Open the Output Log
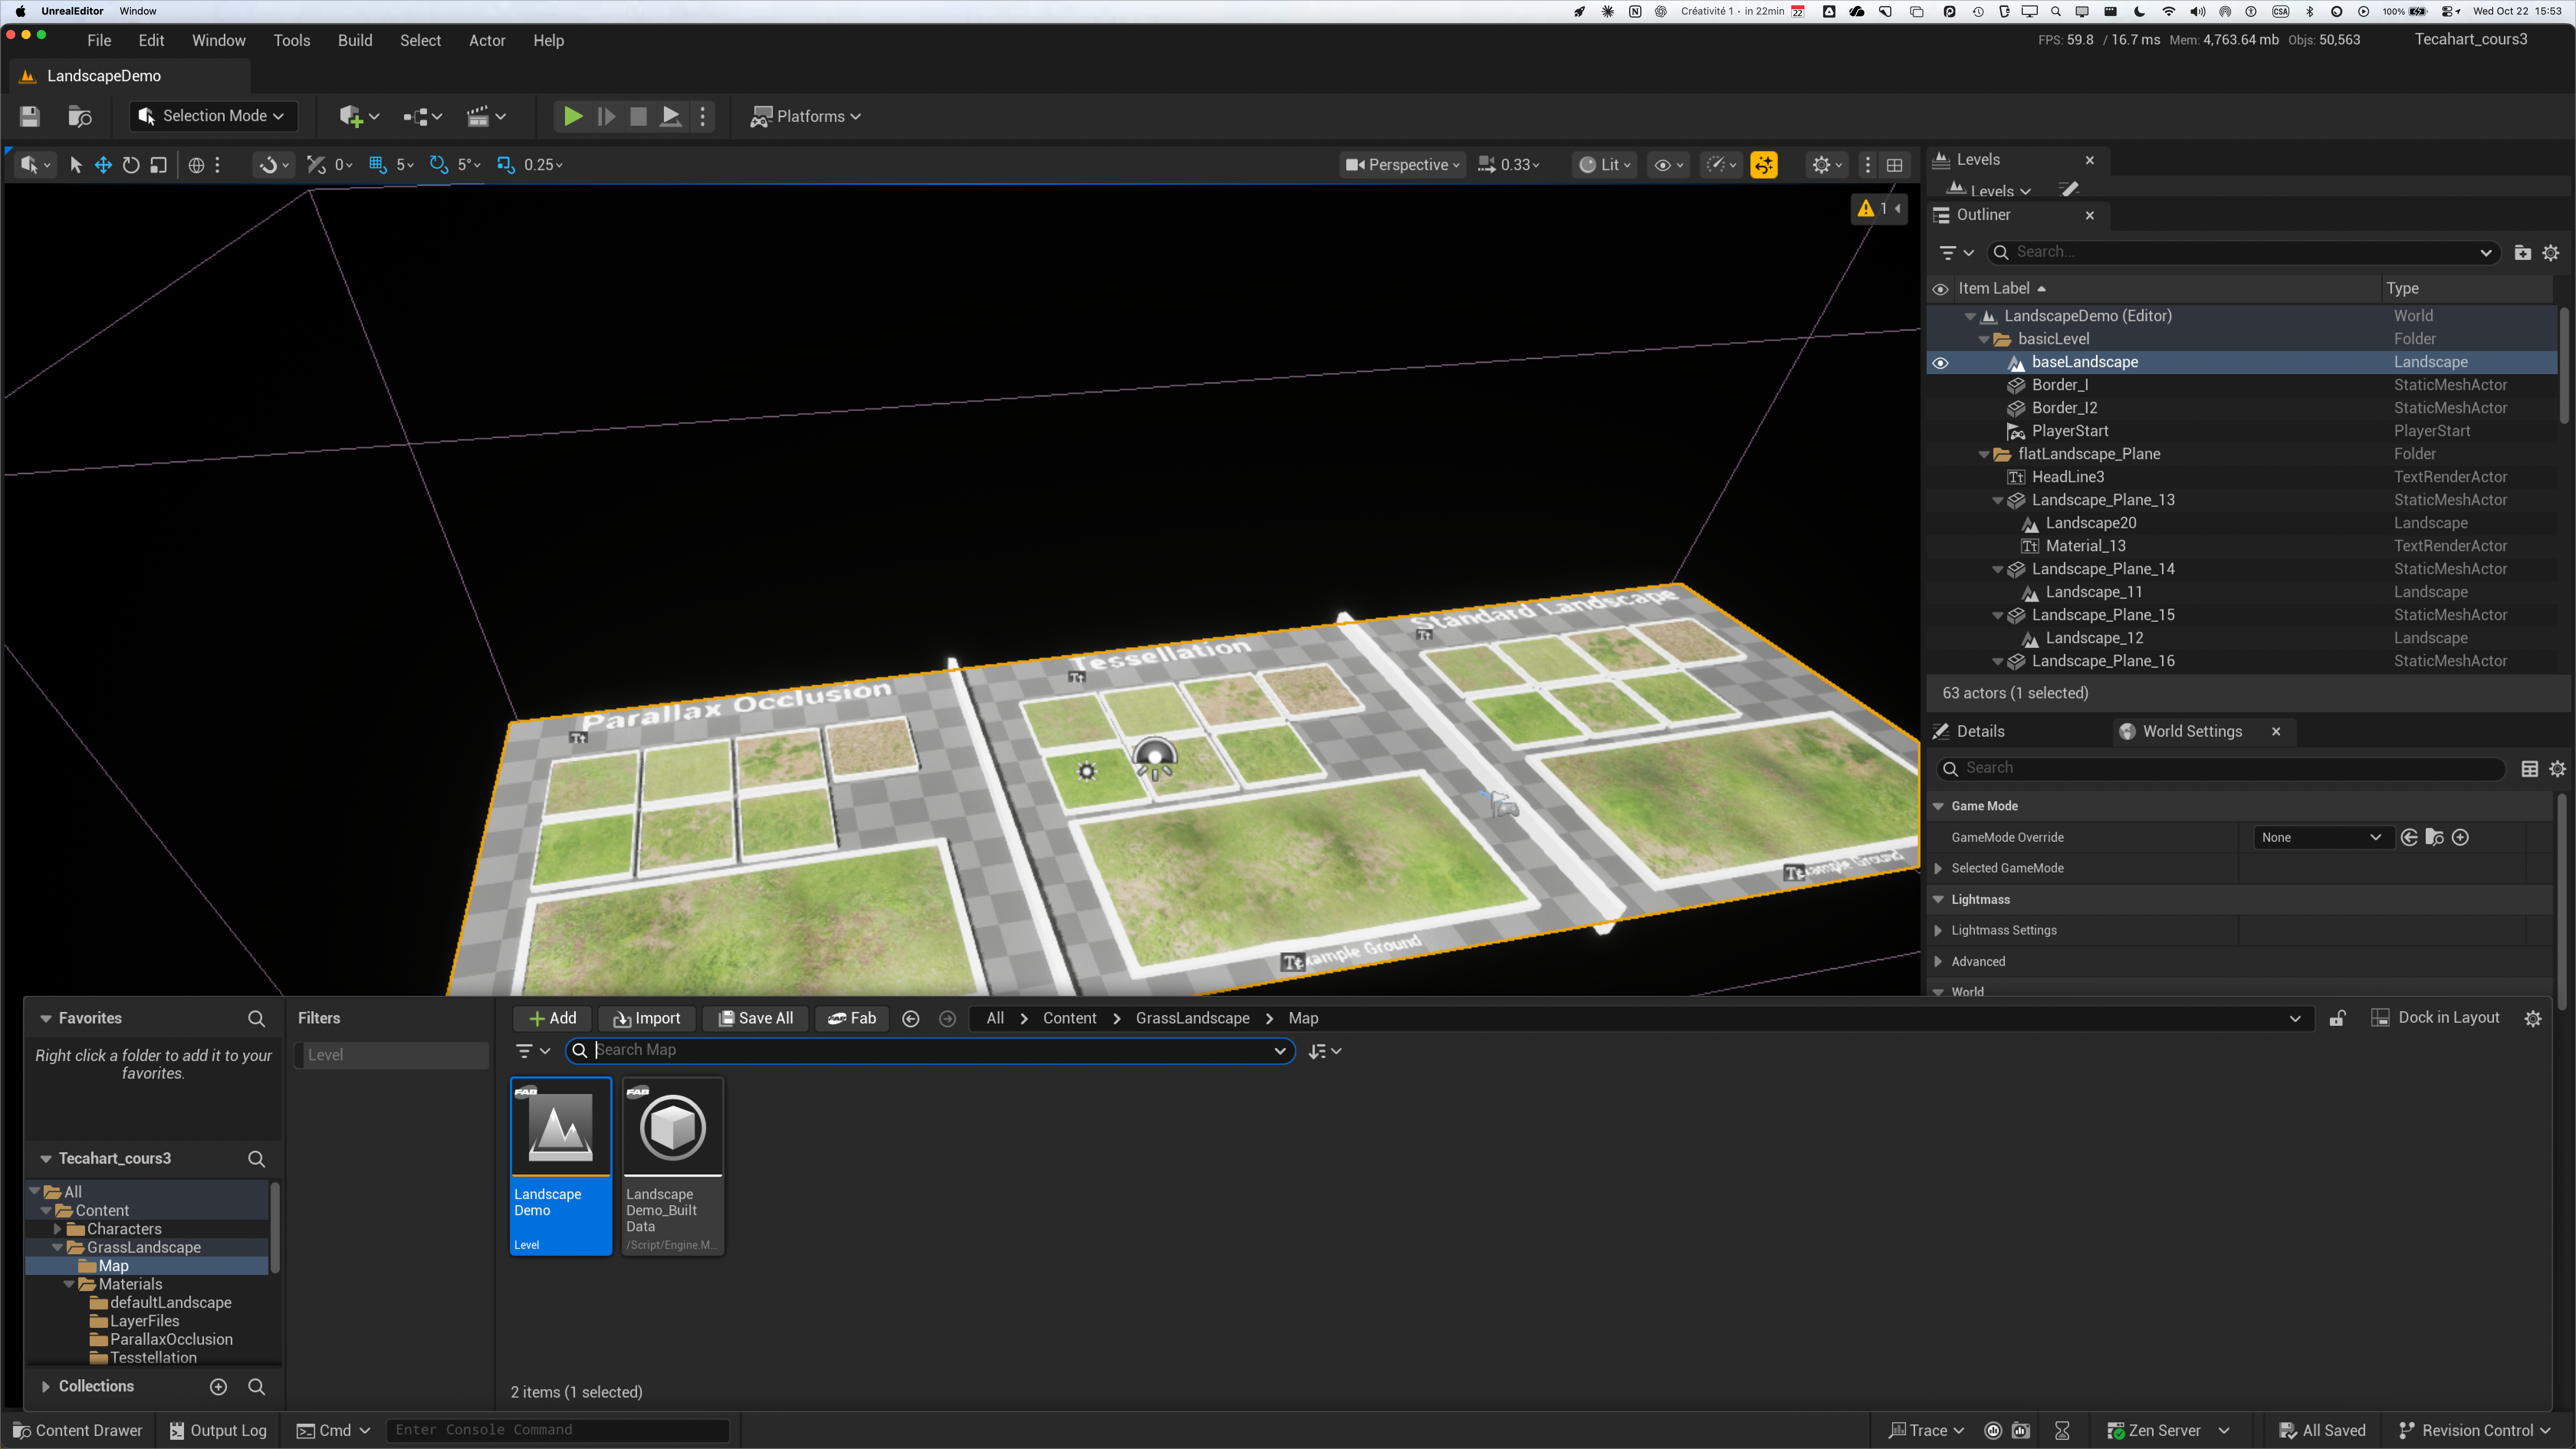Screen dimensions: 2576x1449 [218, 1431]
